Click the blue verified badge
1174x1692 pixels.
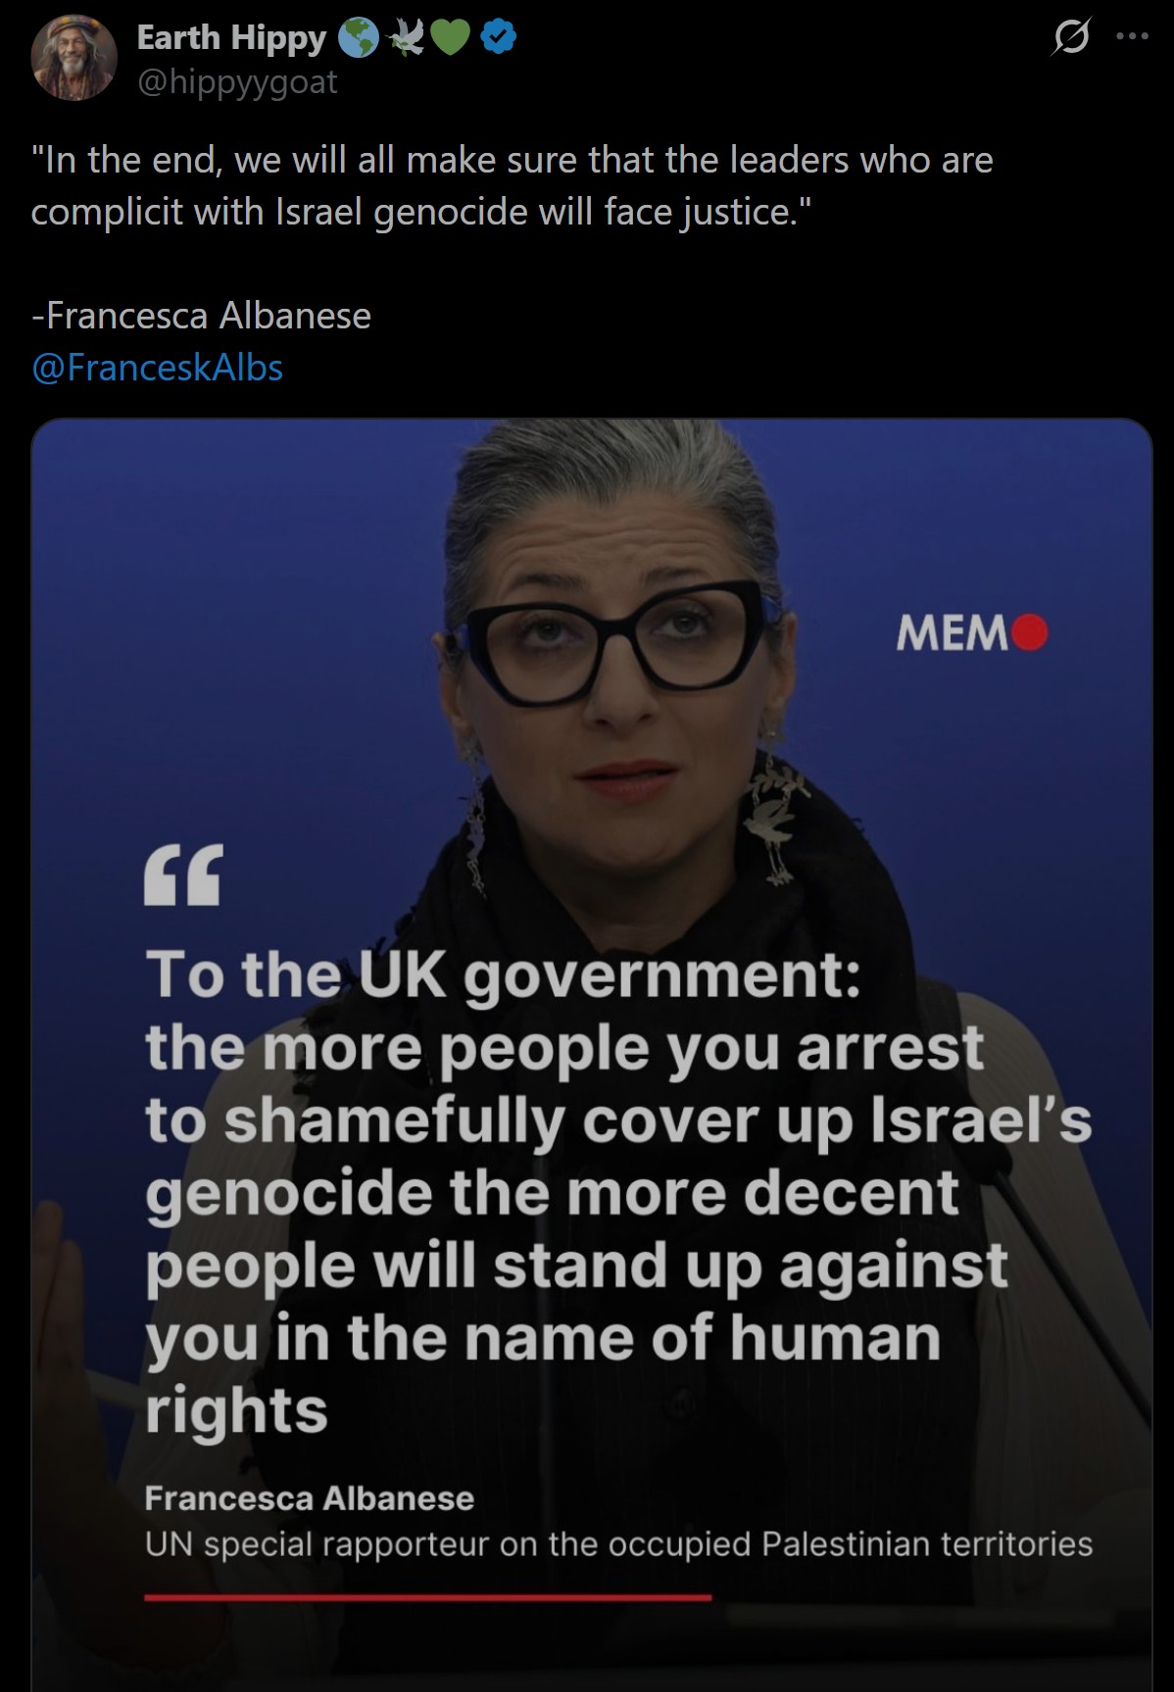point(500,38)
